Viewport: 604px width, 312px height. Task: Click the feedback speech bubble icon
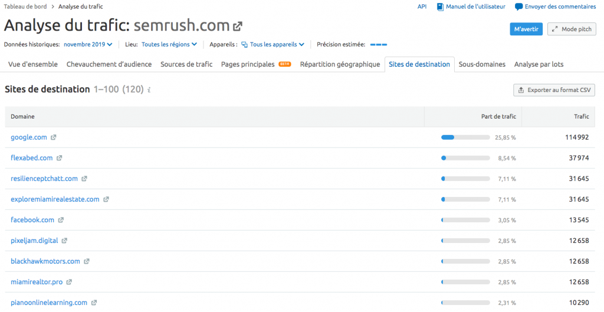(519, 7)
